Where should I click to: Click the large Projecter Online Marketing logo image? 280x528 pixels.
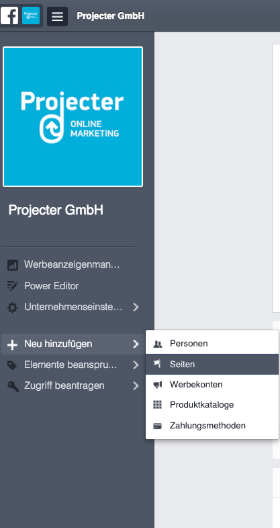73,116
